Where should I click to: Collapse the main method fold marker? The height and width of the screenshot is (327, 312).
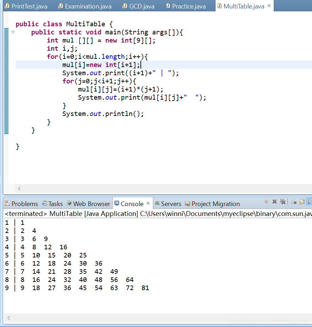tap(13, 32)
